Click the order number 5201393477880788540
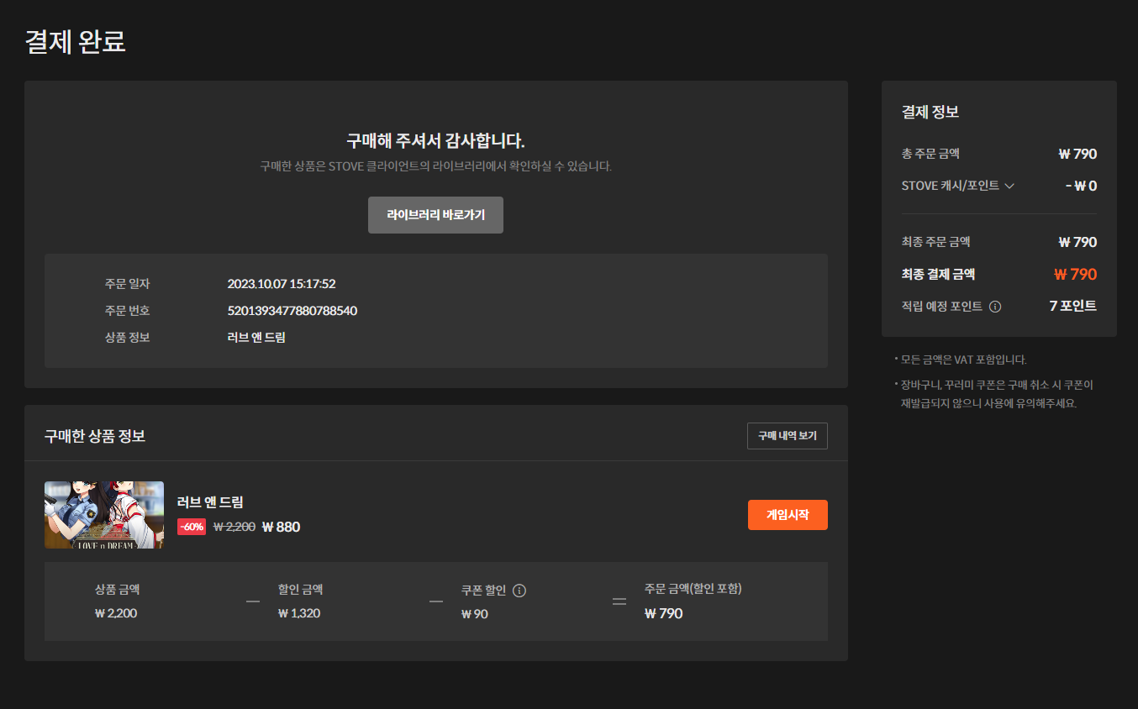 click(292, 311)
